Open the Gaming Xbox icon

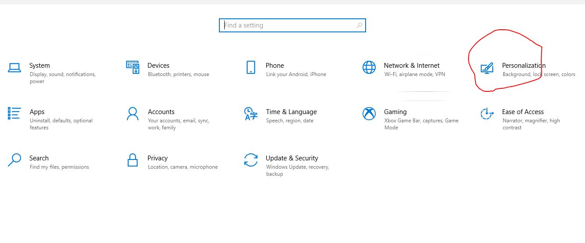pos(369,114)
